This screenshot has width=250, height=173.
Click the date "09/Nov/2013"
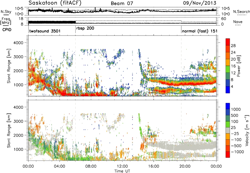tap(200, 3)
